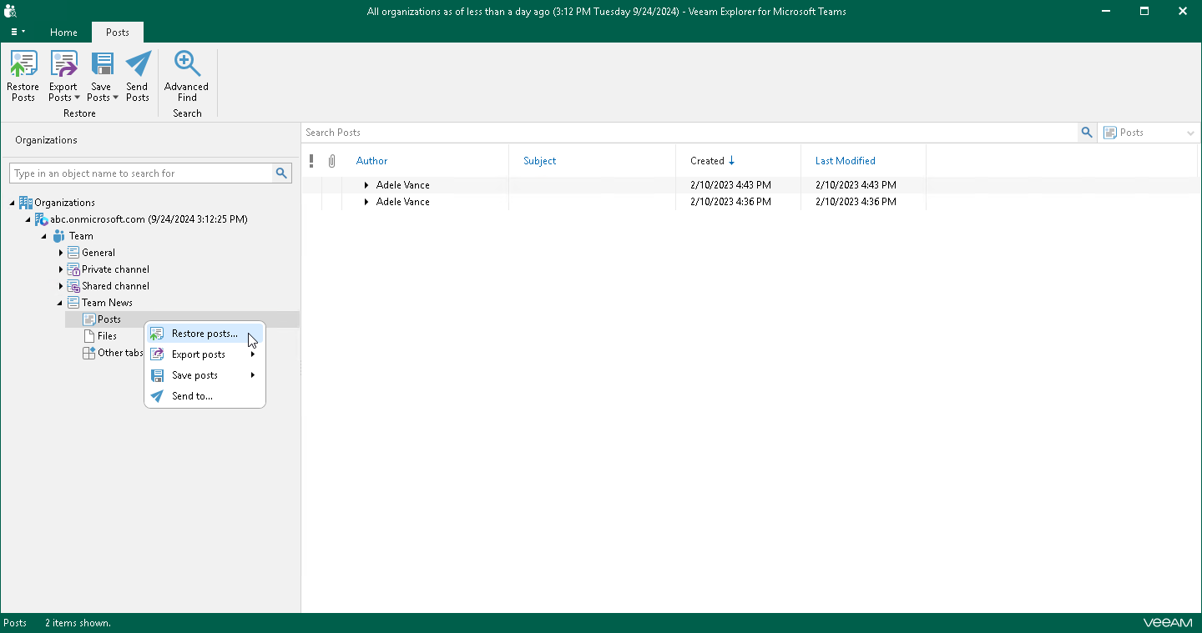Select Send to... in context menu
The image size is (1202, 633).
(x=192, y=396)
